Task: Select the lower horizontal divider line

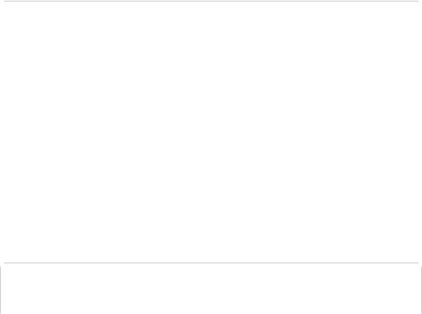Action: click(211, 263)
